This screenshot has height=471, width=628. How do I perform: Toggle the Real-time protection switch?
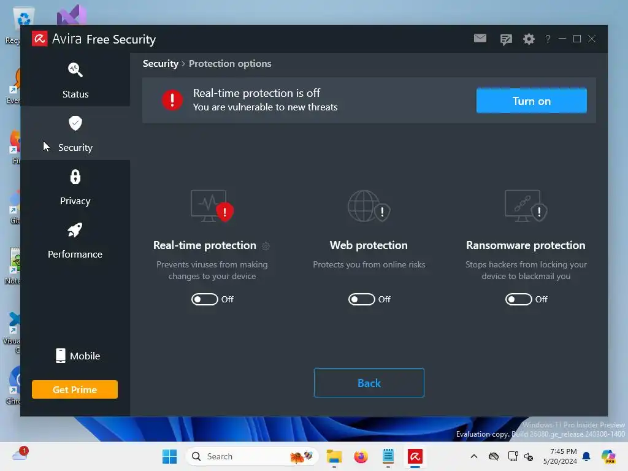(x=205, y=299)
